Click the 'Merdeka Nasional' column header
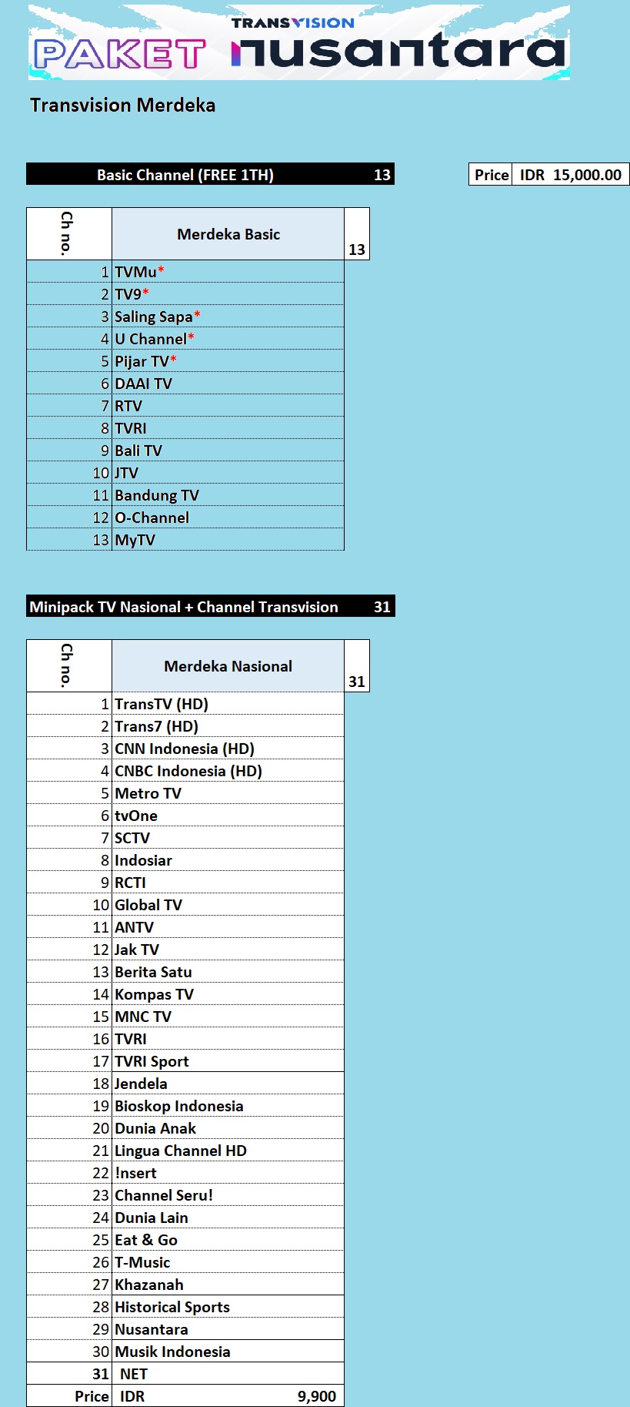 (x=228, y=666)
